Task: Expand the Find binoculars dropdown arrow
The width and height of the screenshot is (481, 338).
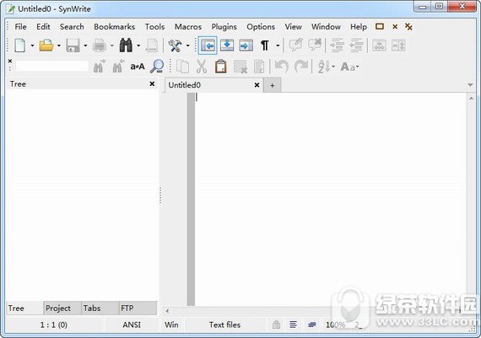Action: click(138, 46)
